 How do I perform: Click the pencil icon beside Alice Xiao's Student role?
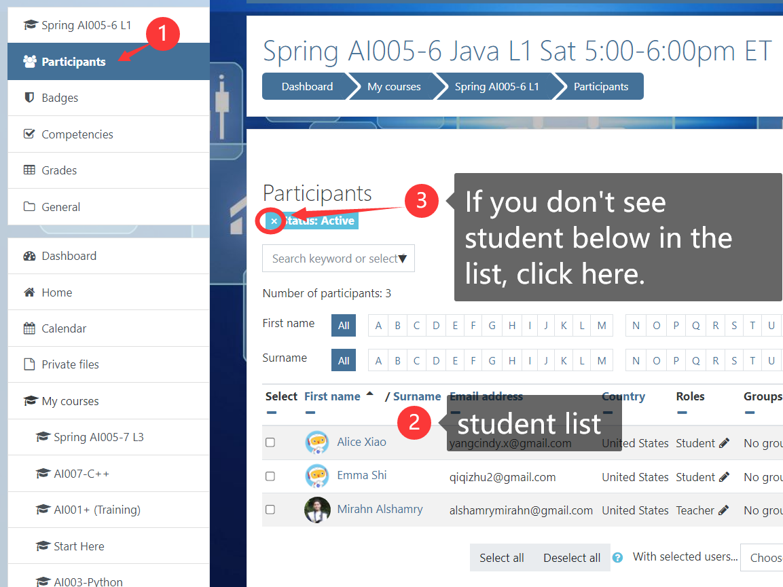pos(724,443)
